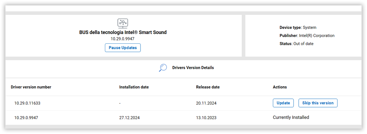Click the Actions column header
This screenshot has width=367, height=134.
point(280,87)
